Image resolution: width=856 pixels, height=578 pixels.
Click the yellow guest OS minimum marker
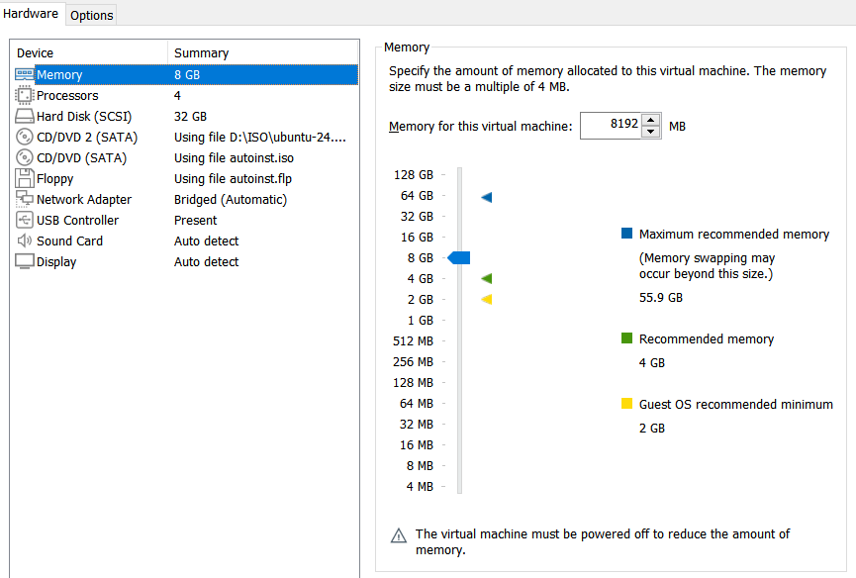pos(486,300)
